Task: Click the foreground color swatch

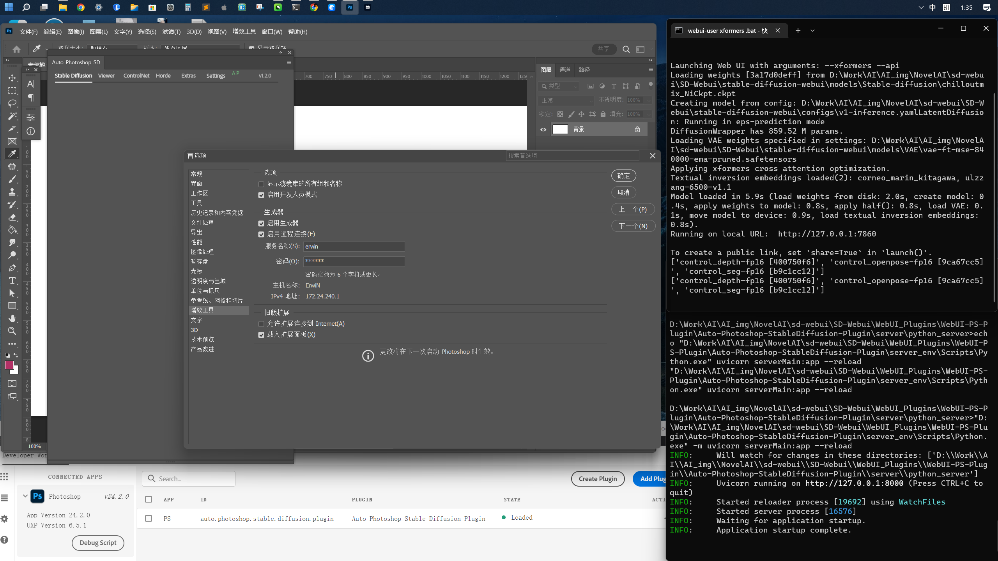Action: (9, 365)
